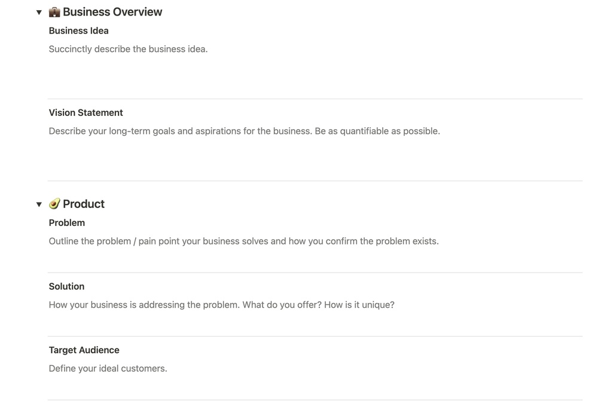Viewport: 601px width, 410px height.
Task: Collapse the Product section toggle arrow
Action: pyautogui.click(x=39, y=204)
